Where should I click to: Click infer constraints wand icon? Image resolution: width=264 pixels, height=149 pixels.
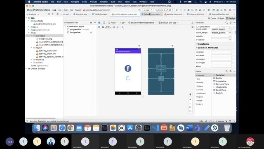(118, 27)
